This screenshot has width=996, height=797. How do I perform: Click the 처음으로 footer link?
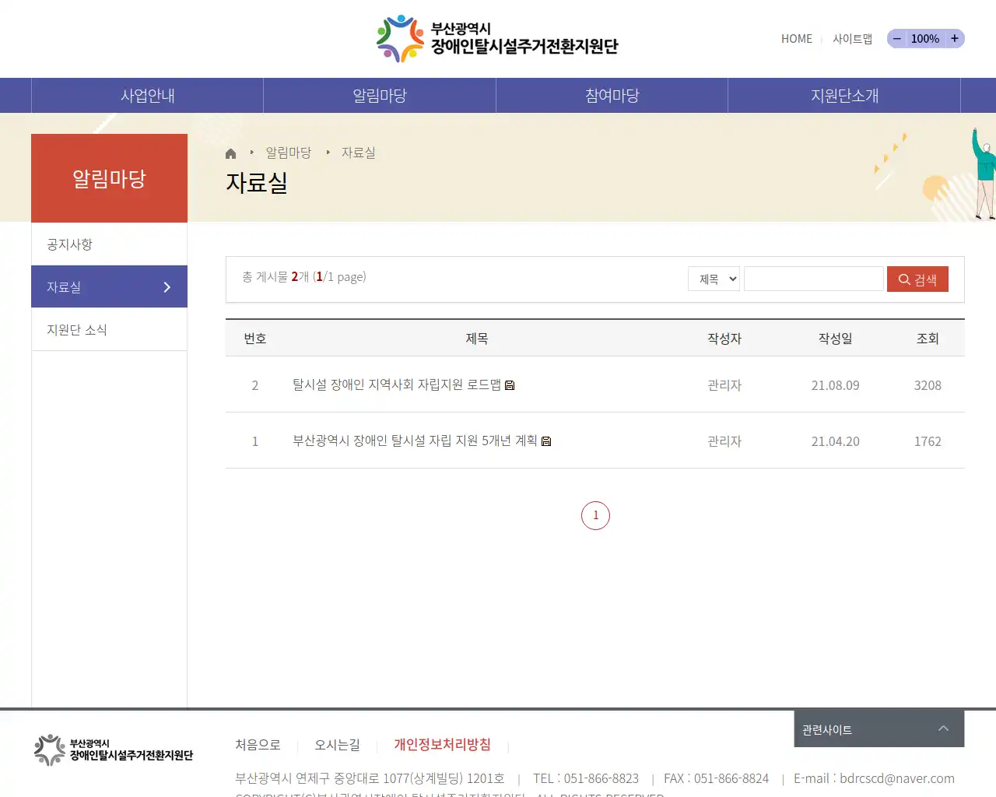click(258, 745)
